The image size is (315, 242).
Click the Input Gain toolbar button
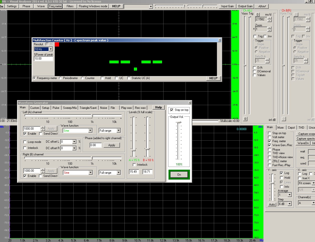coord(227,6)
